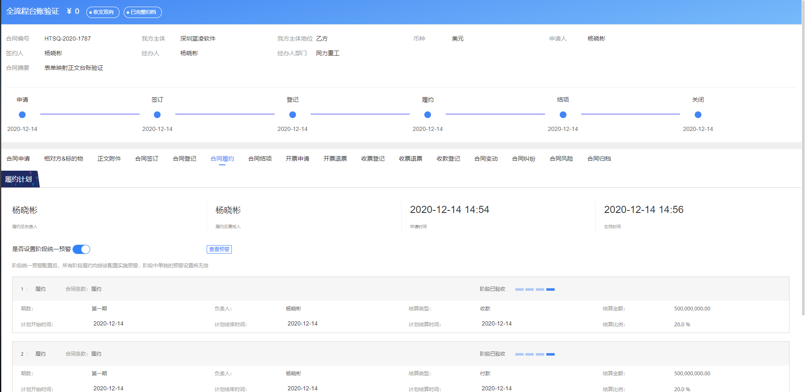Click the 同力重工 department value

(x=328, y=53)
